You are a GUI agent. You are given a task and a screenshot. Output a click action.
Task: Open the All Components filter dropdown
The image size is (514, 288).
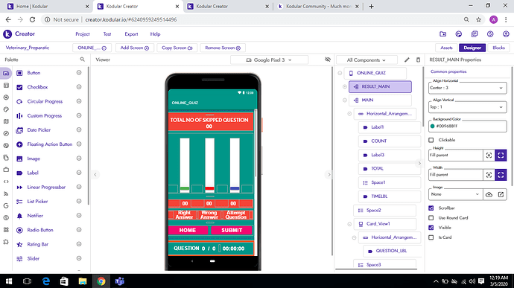(x=367, y=60)
